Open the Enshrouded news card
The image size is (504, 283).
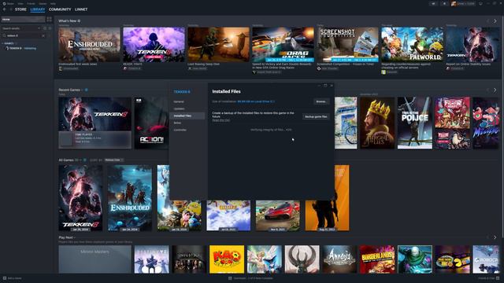point(89,45)
